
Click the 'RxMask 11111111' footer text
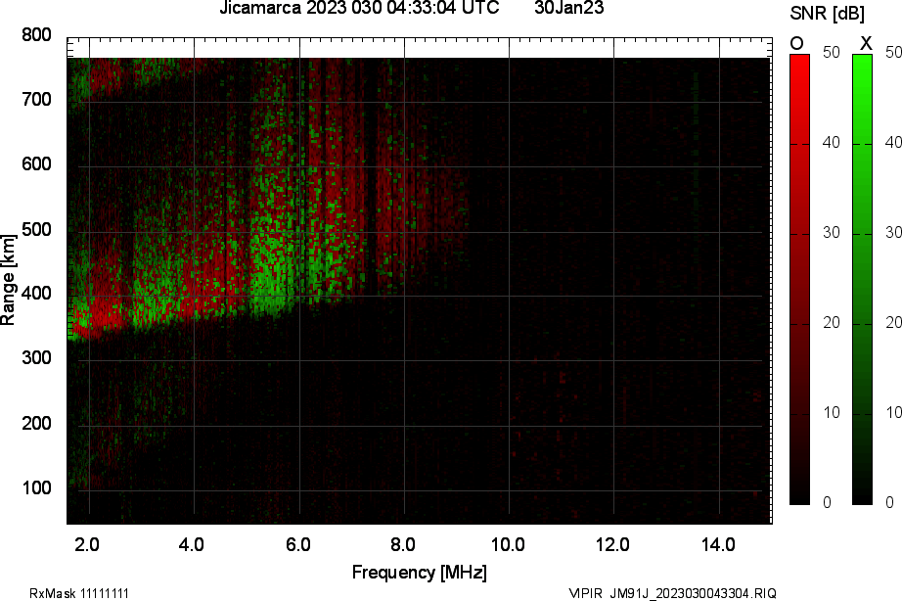79,593
